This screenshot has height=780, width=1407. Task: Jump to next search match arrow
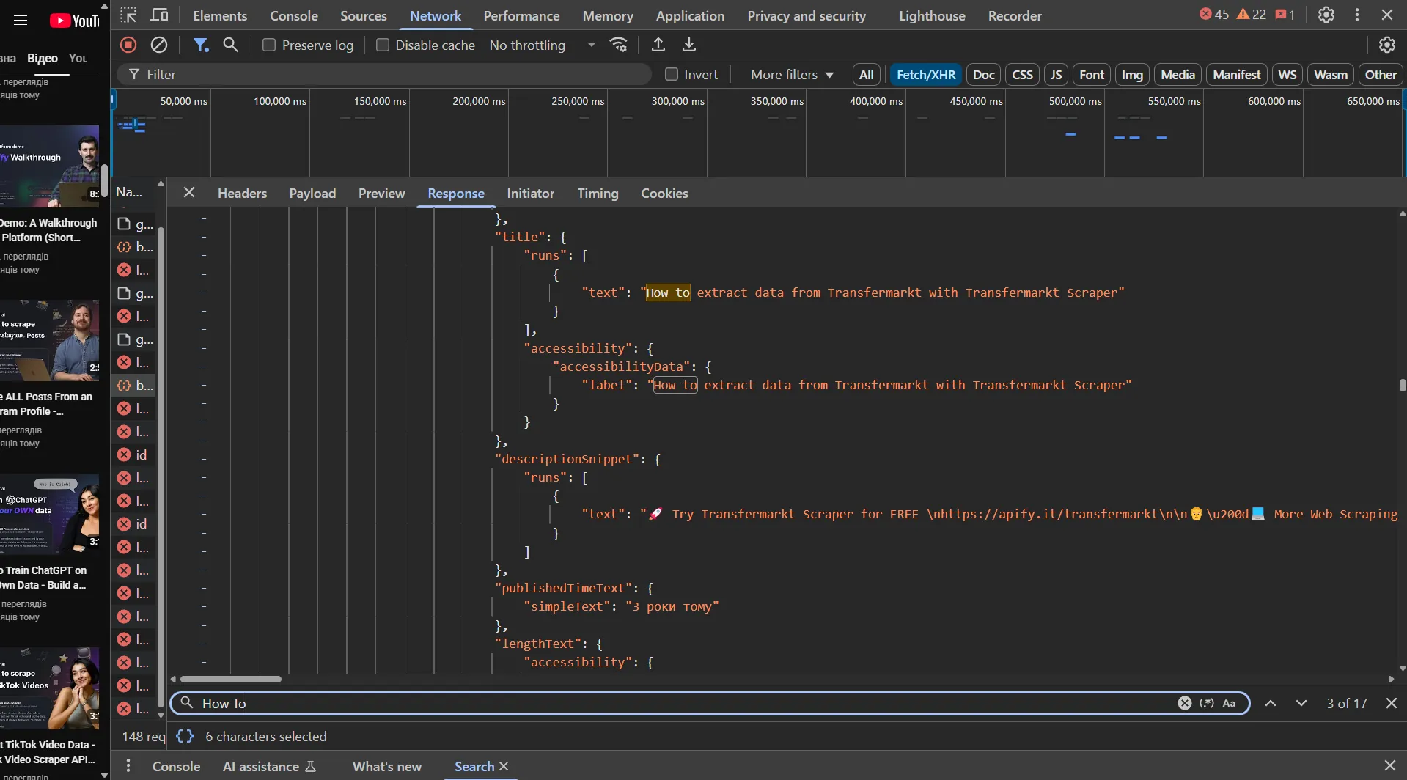pos(1301,703)
